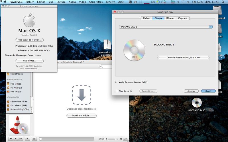Click the PowerVLC search field
Screen dimensions: 228x142
[106, 66]
